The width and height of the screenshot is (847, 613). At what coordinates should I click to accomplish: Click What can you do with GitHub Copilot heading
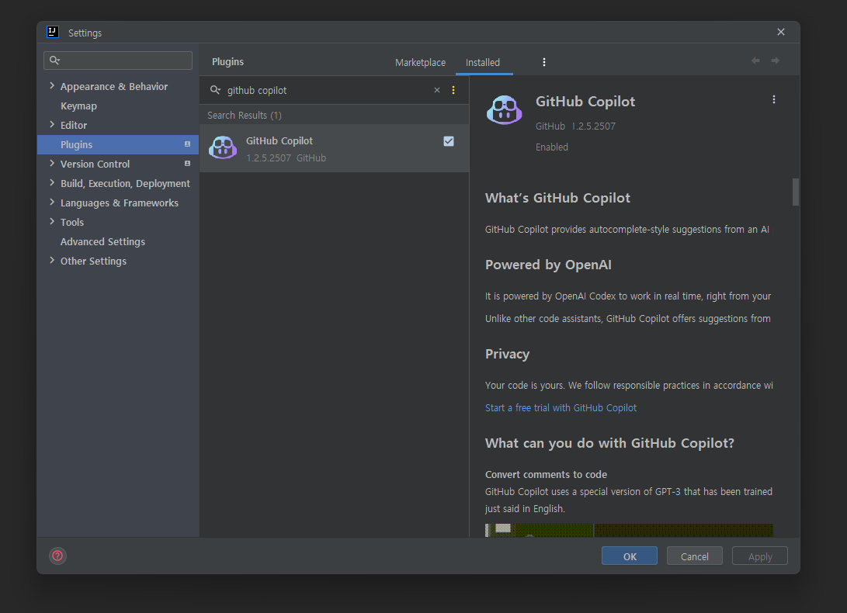609,443
